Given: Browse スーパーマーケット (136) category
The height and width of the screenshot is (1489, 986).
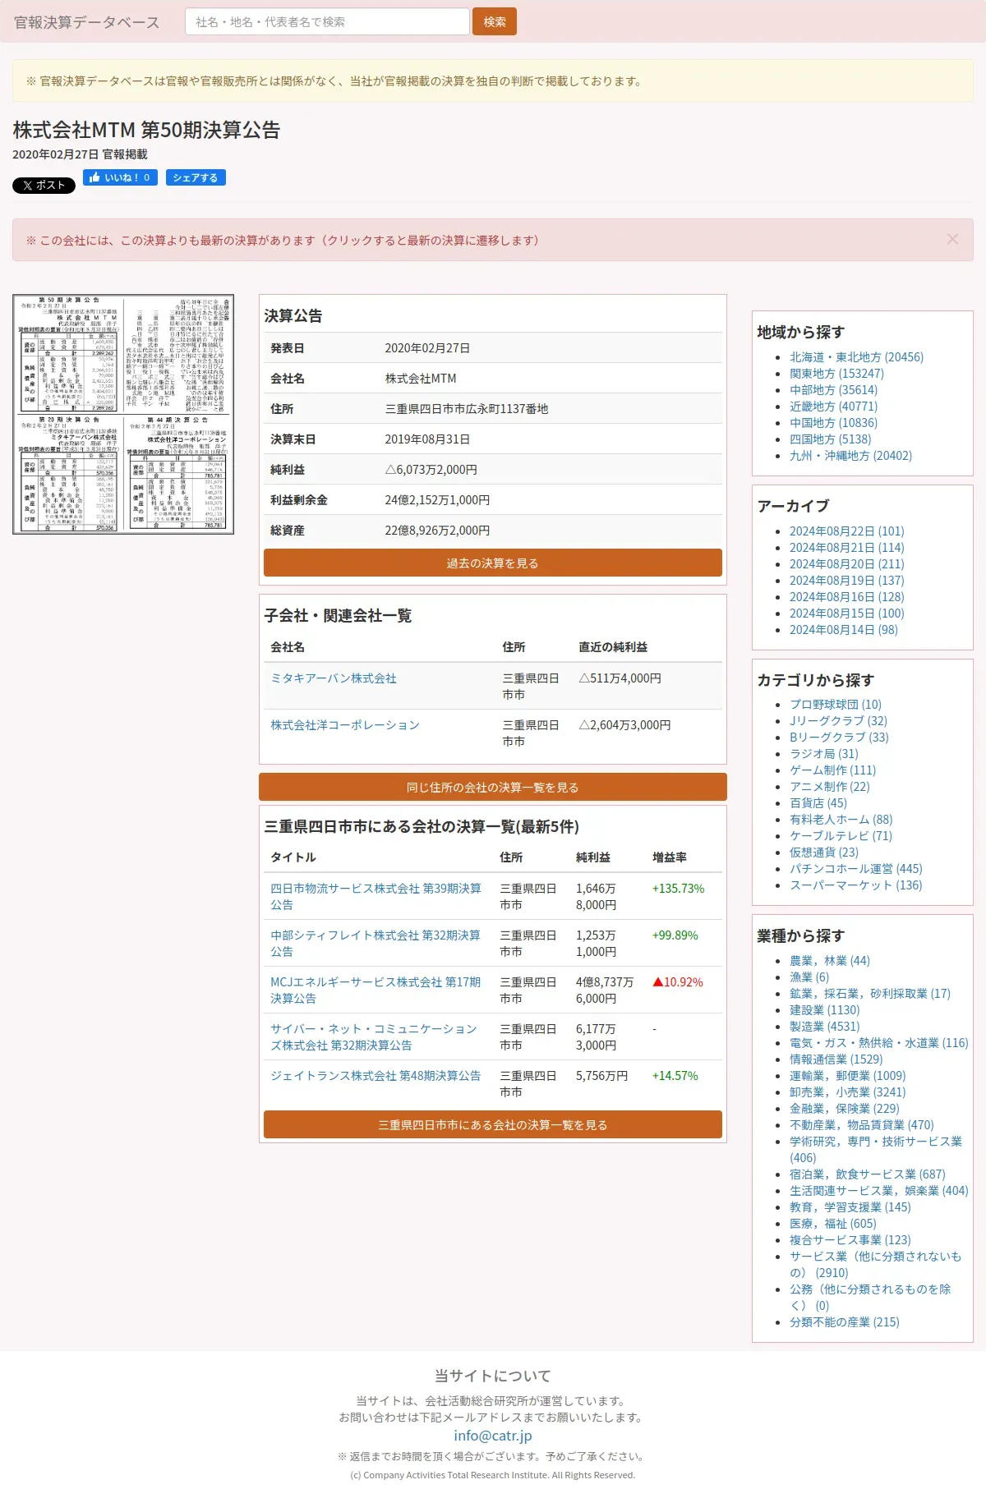Looking at the screenshot, I should point(856,885).
